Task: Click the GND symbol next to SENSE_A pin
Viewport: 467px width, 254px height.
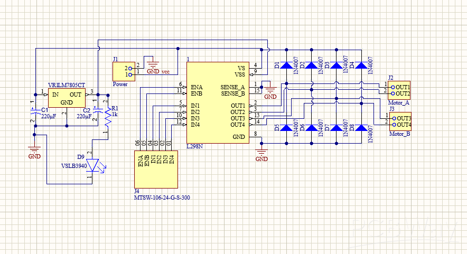Action: pos(270,91)
